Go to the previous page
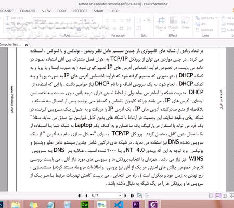Viewport: 234px width, 208px height. coord(86,196)
